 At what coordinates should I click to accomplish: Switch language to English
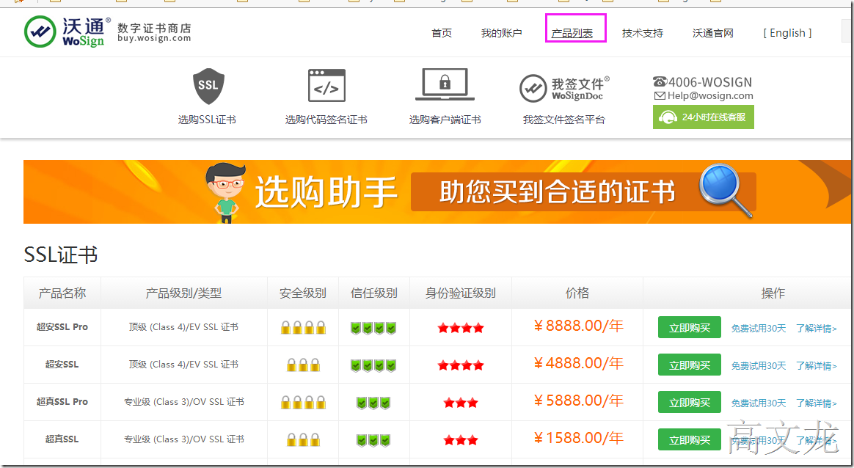[787, 33]
